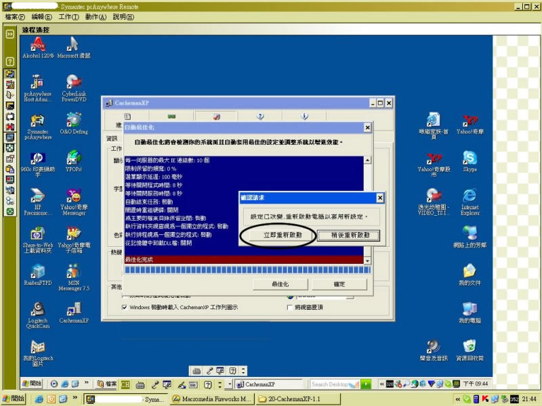Open the 說明(H) menu
This screenshot has height=406, width=542.
[123, 17]
